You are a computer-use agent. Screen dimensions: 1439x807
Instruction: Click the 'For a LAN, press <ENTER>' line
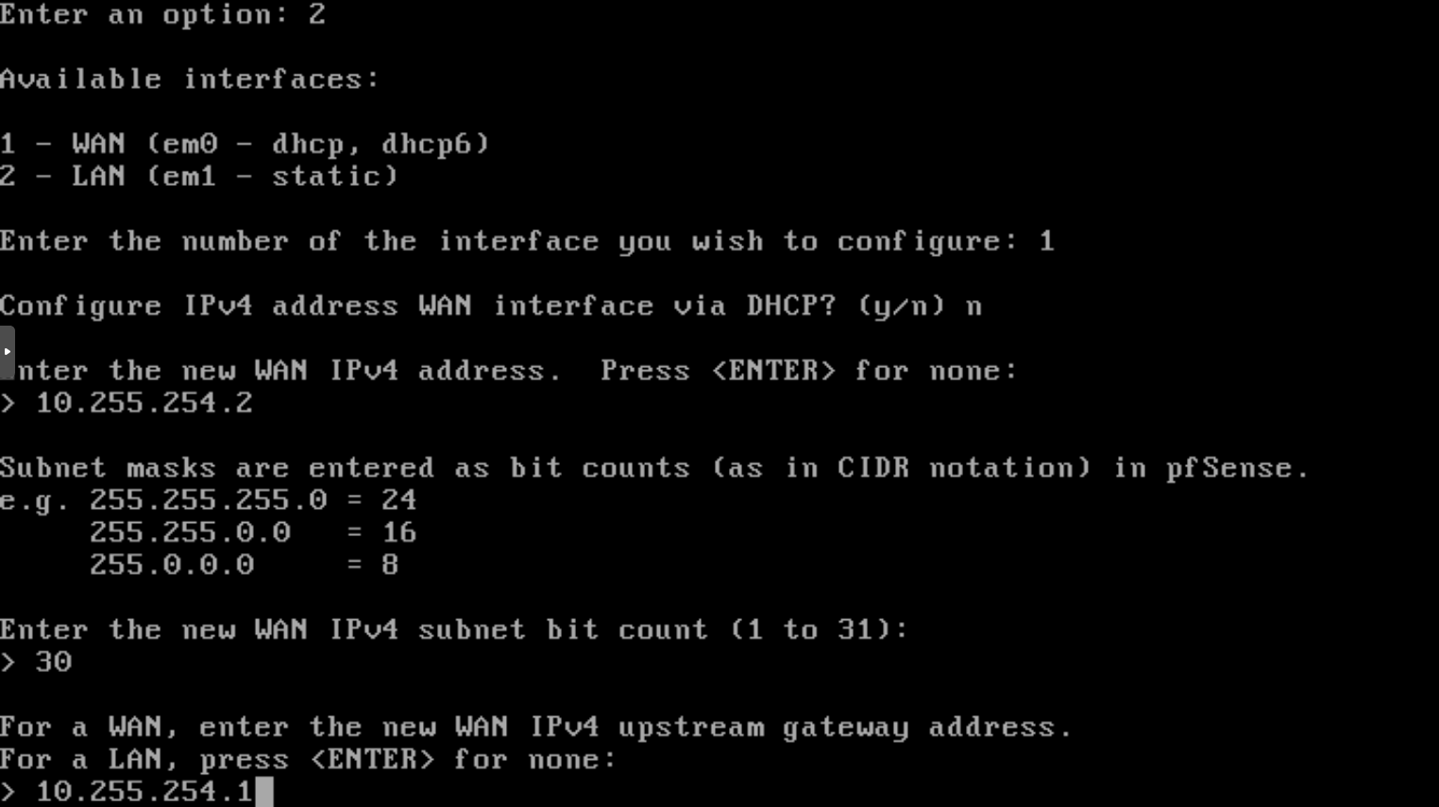tap(217, 760)
